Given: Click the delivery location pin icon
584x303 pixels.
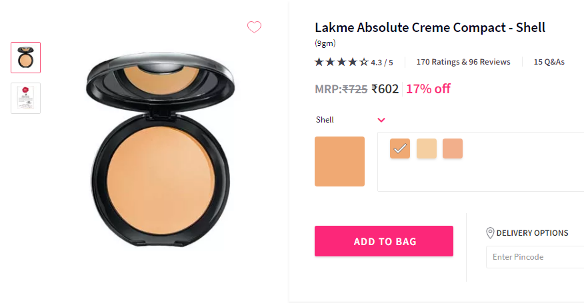Looking at the screenshot, I should pyautogui.click(x=490, y=233).
